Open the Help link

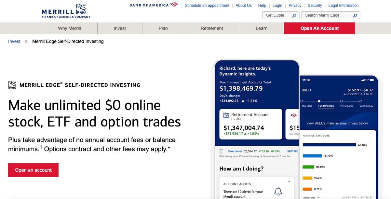(262, 6)
